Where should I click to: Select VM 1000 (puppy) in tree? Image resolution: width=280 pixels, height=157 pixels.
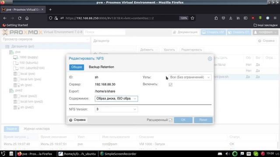(x=28, y=57)
